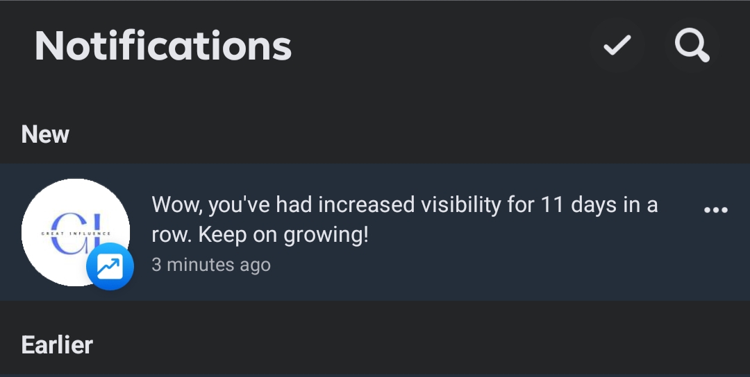
Task: Click the round checkmark button in header
Action: pos(617,45)
